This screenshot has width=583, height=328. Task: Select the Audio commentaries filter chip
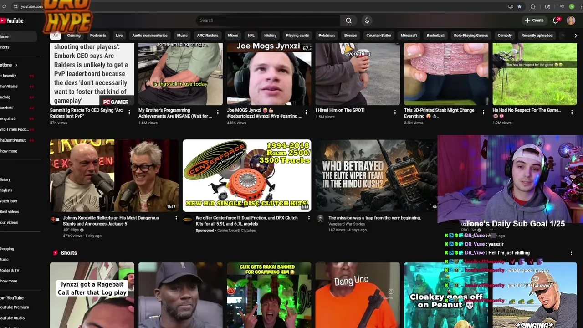click(150, 36)
